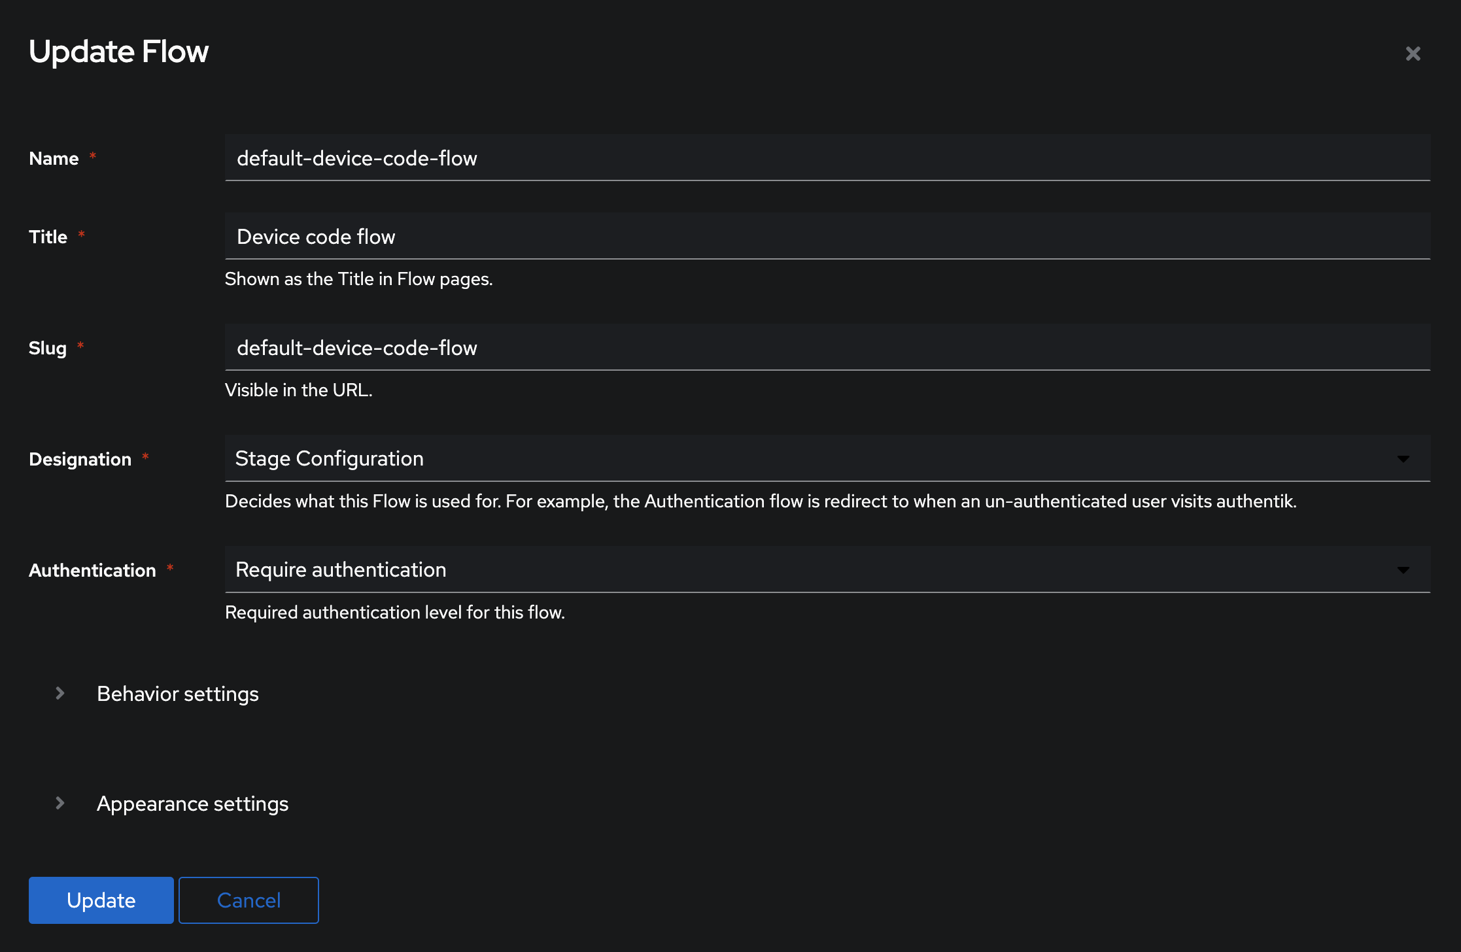Click the Cancel button
The width and height of the screenshot is (1461, 952).
(248, 900)
